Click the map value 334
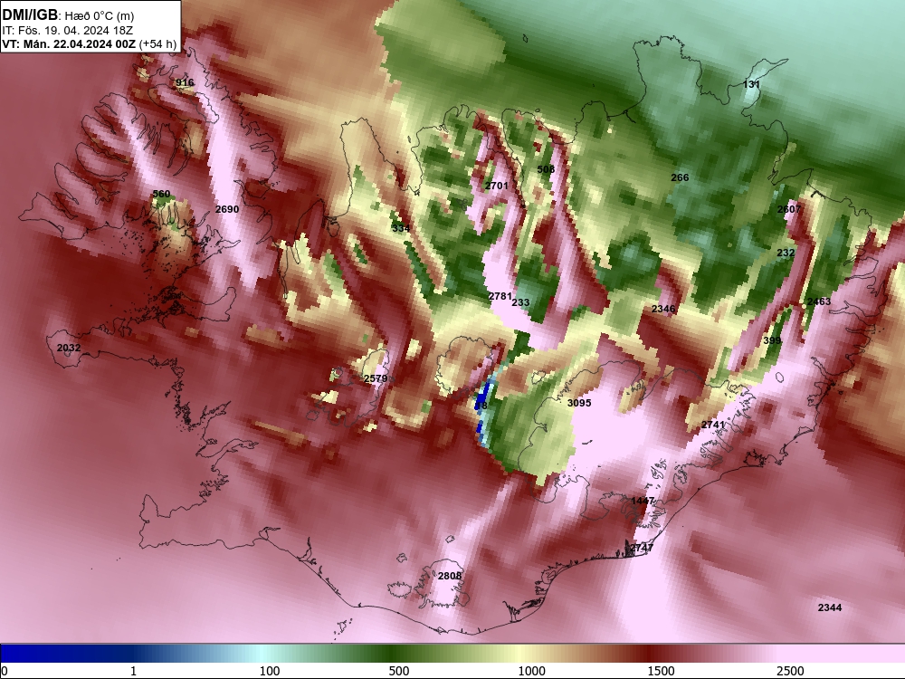Viewport: 905px width, 679px height. (401, 228)
